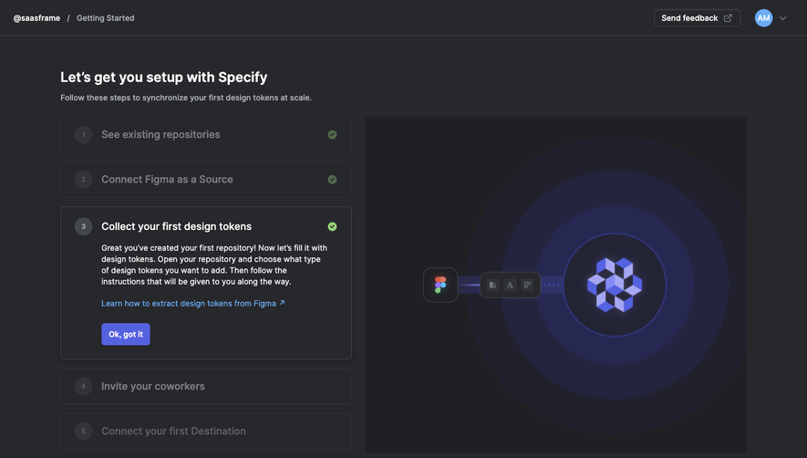Click the step number 2 badge
This screenshot has height=458, width=807.
pos(83,180)
